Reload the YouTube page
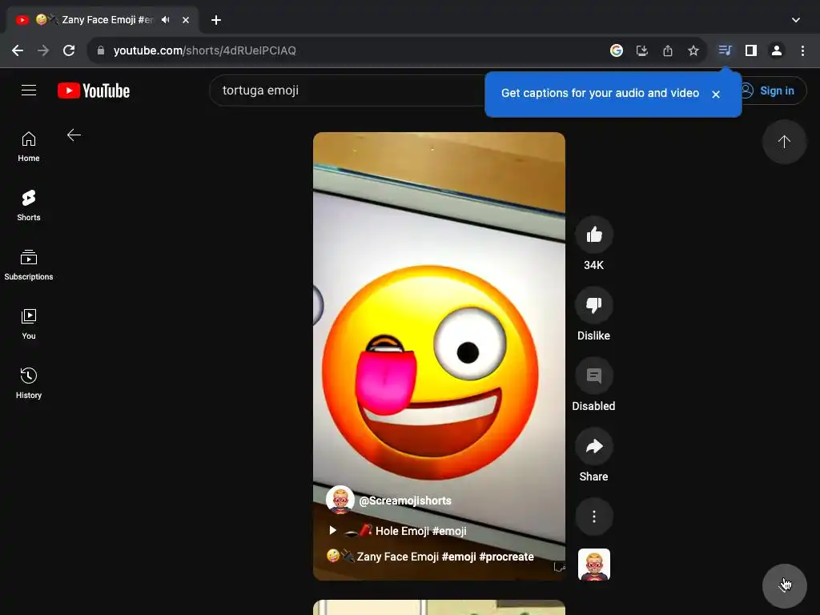Image resolution: width=820 pixels, height=615 pixels. coord(69,50)
